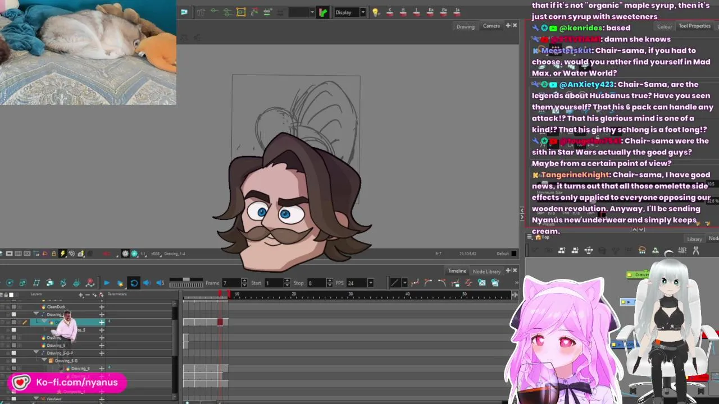Click the TangerineKnight username in chat
719x404 pixels.
pos(575,175)
